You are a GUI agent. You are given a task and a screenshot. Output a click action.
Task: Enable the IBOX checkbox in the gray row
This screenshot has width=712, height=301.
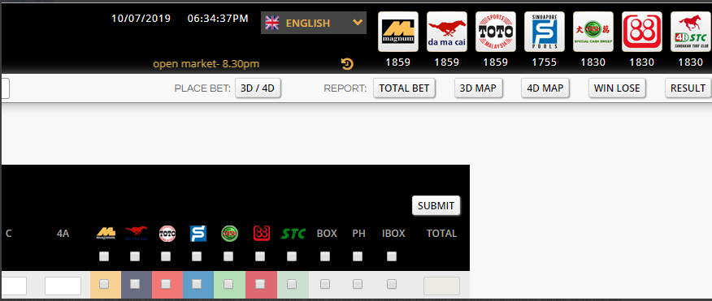point(392,284)
